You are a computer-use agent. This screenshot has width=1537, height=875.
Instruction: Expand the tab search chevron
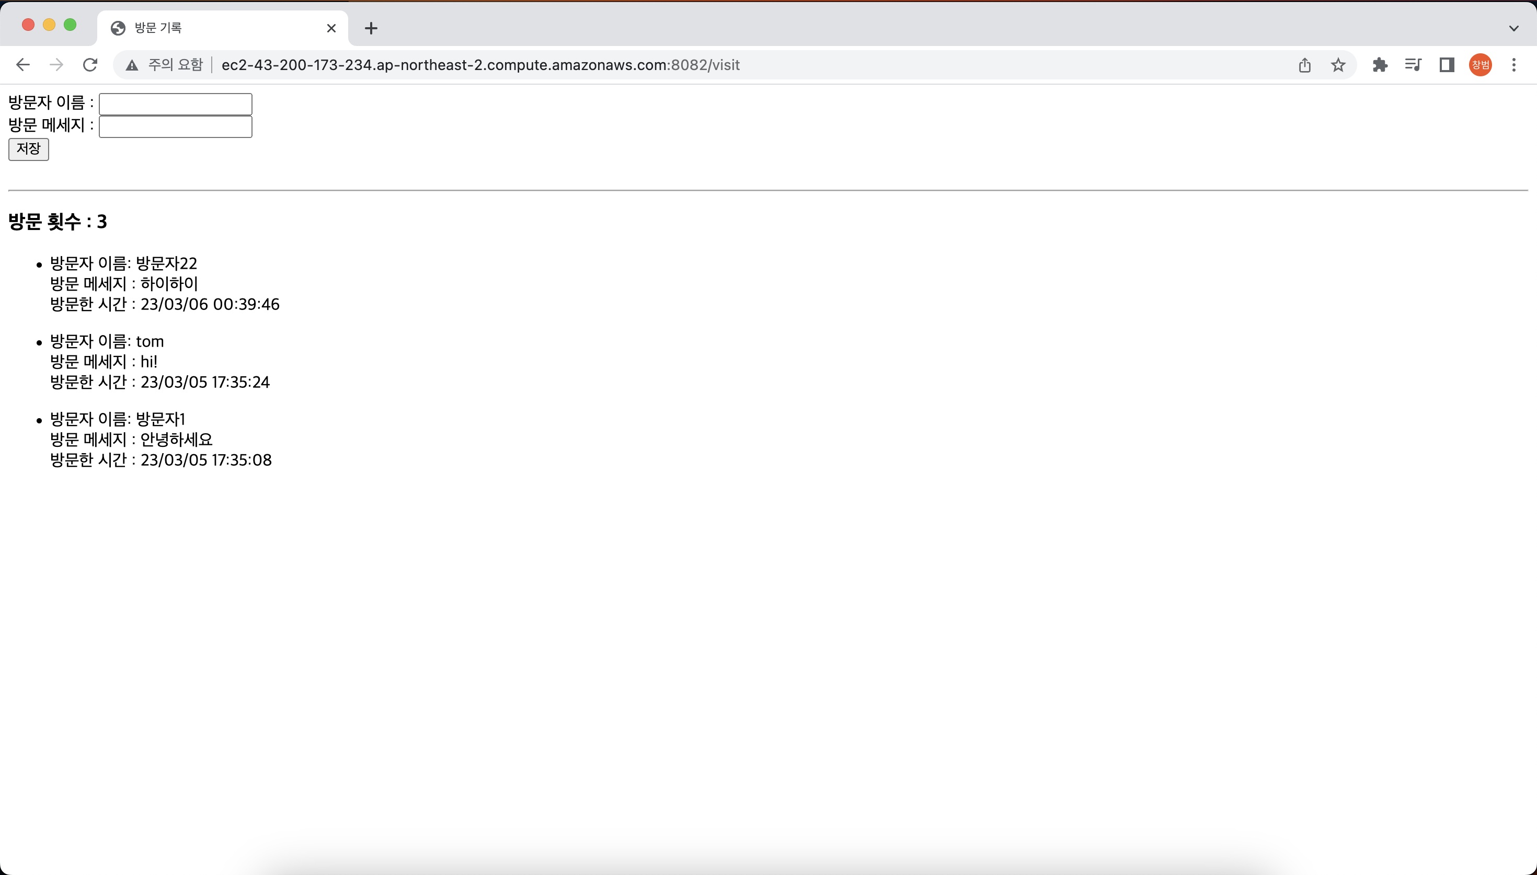tap(1513, 28)
